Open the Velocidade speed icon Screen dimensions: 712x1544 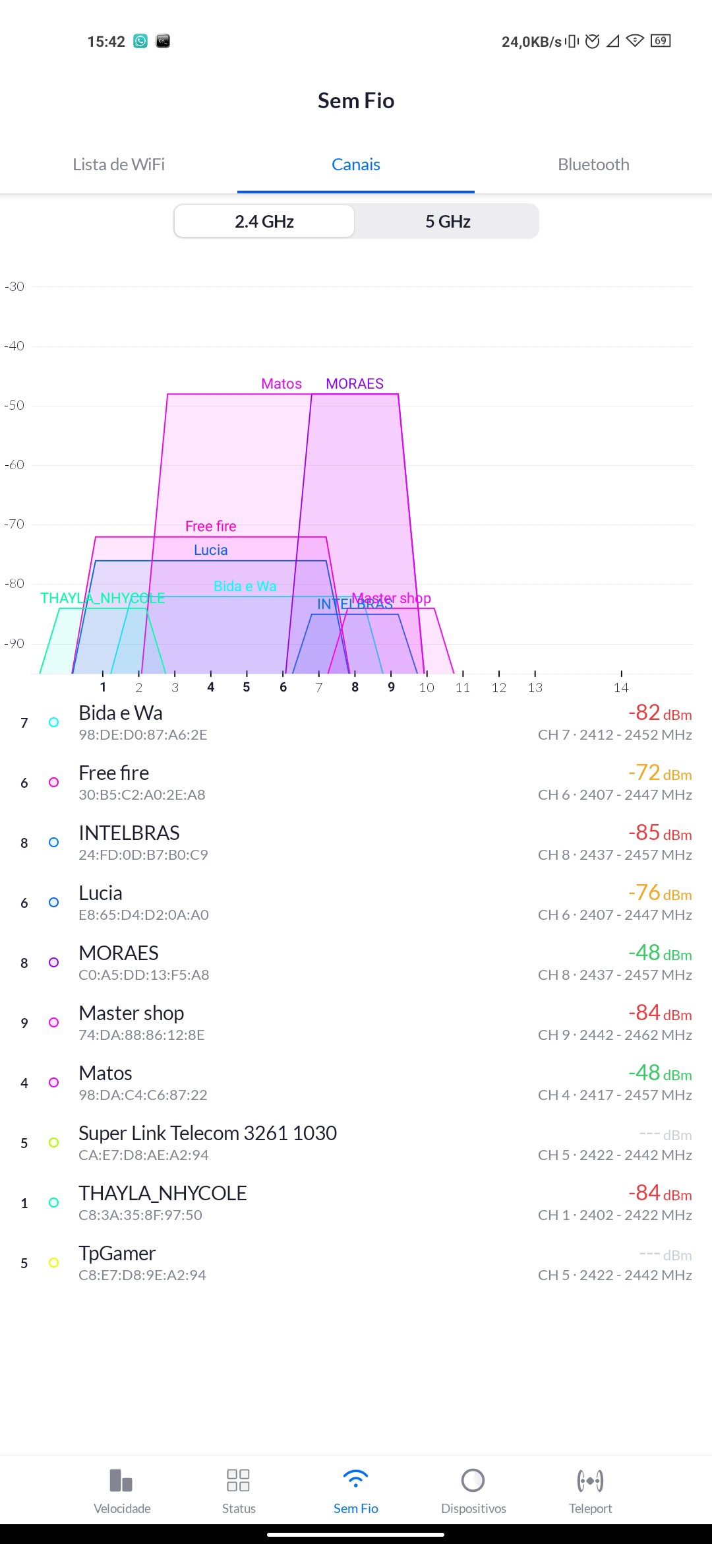122,1481
